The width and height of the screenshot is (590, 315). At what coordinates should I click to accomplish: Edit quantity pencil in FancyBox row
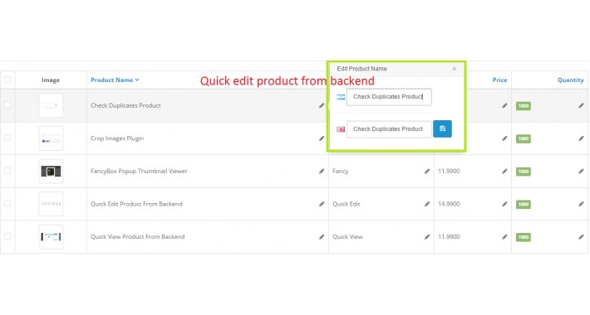pos(581,172)
